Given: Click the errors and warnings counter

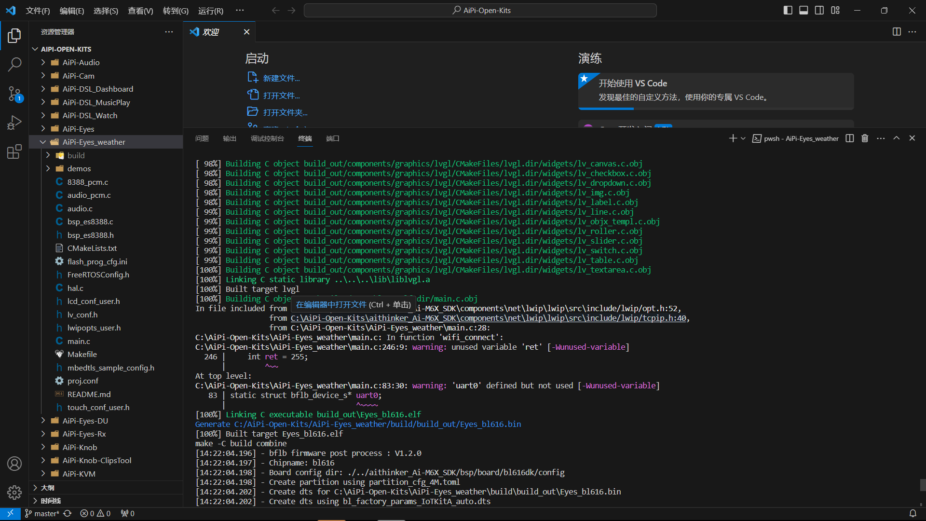Looking at the screenshot, I should (95, 514).
